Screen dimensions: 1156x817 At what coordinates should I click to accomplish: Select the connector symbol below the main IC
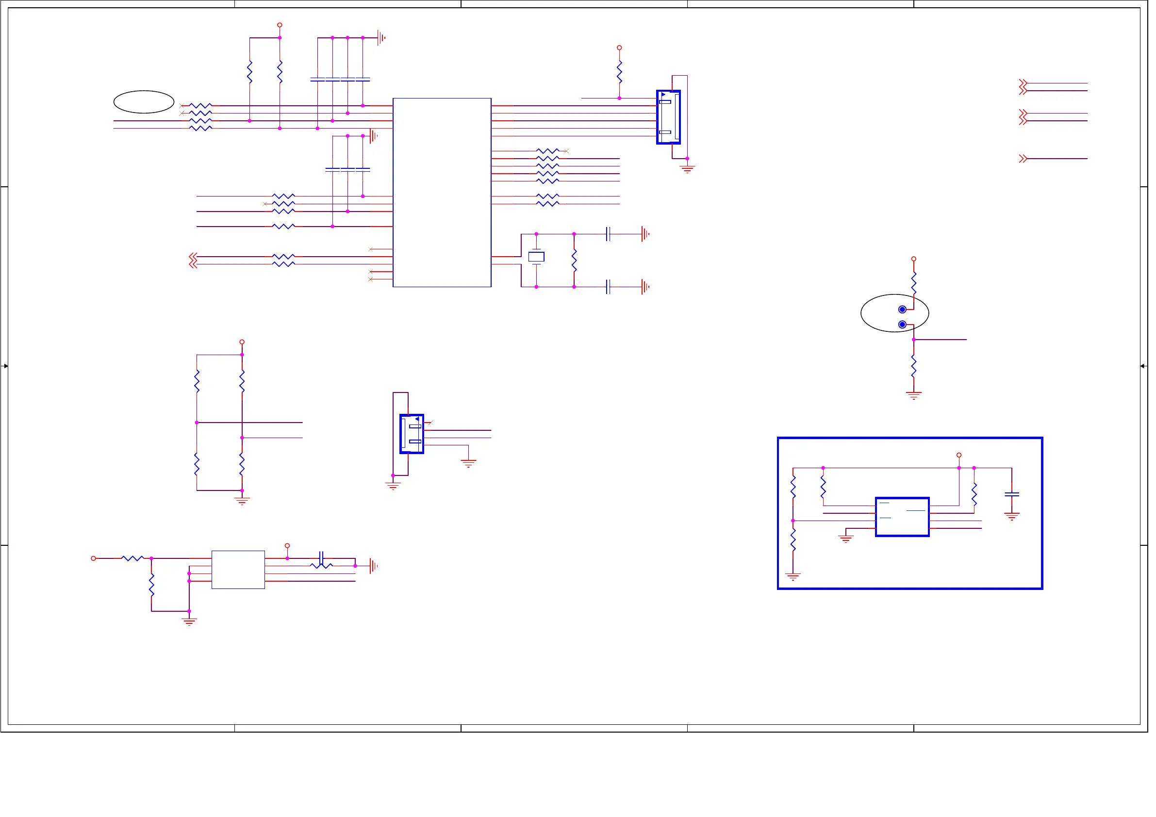412,434
